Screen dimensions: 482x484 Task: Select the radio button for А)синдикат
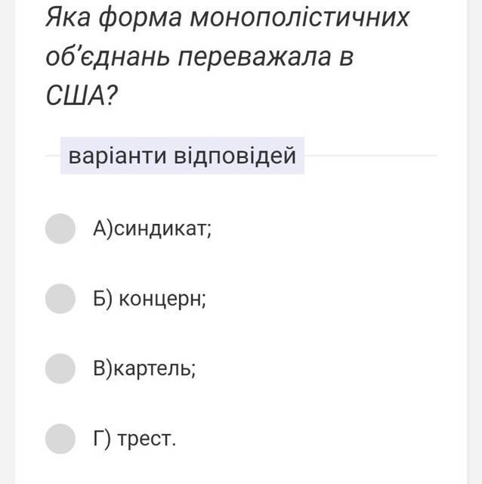[x=60, y=228]
